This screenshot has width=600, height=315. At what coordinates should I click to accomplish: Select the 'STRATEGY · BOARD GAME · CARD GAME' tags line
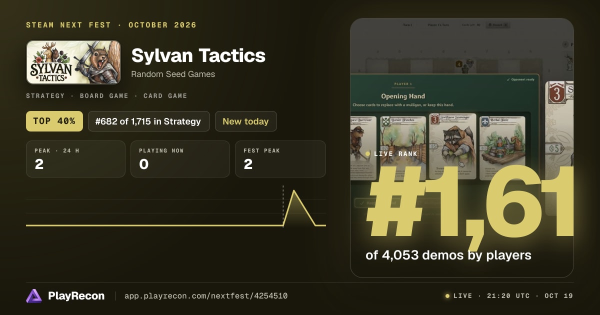(x=106, y=95)
